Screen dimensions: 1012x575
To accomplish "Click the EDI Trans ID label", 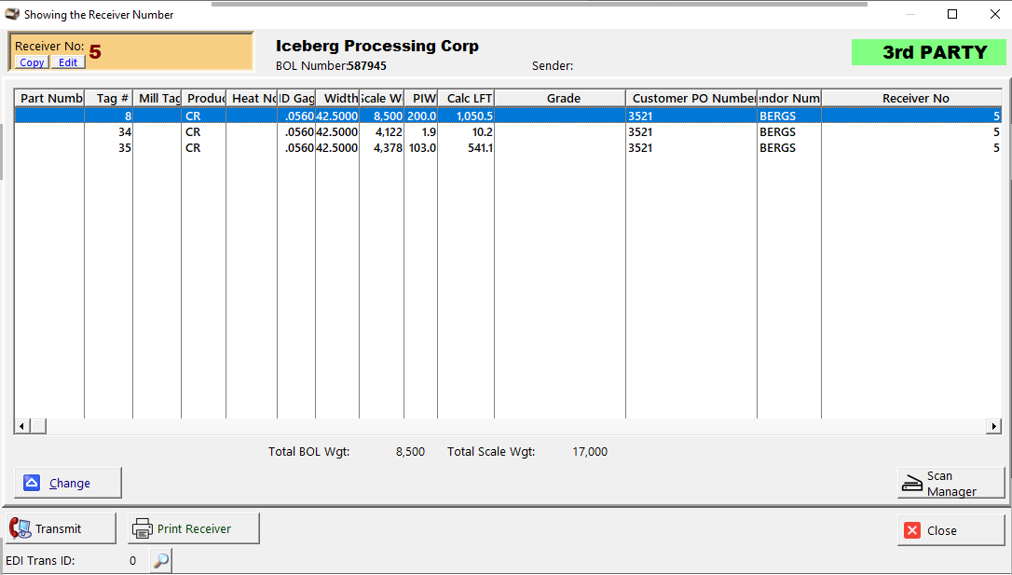I will tap(40, 561).
